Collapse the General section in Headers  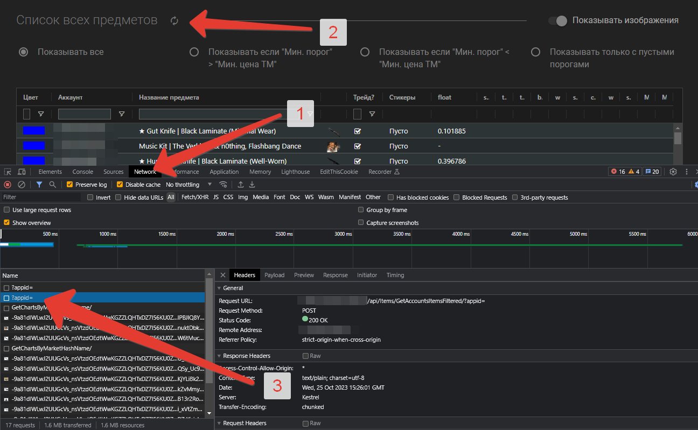tap(219, 288)
